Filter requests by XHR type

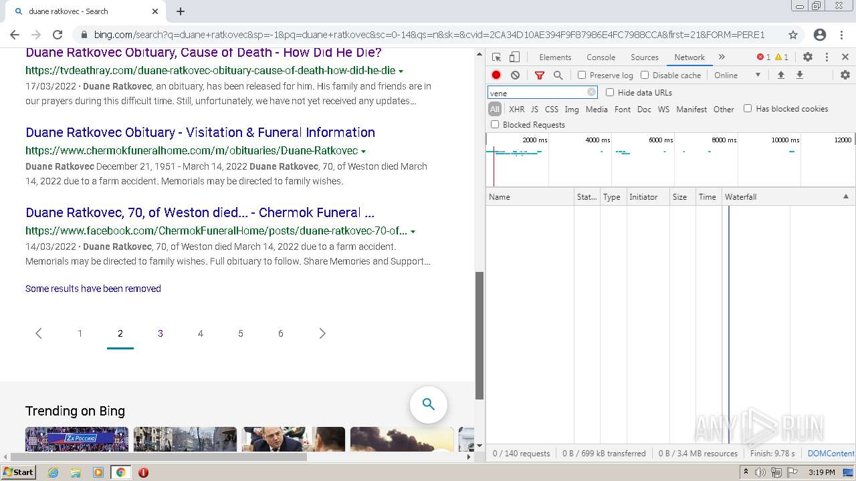coord(516,110)
